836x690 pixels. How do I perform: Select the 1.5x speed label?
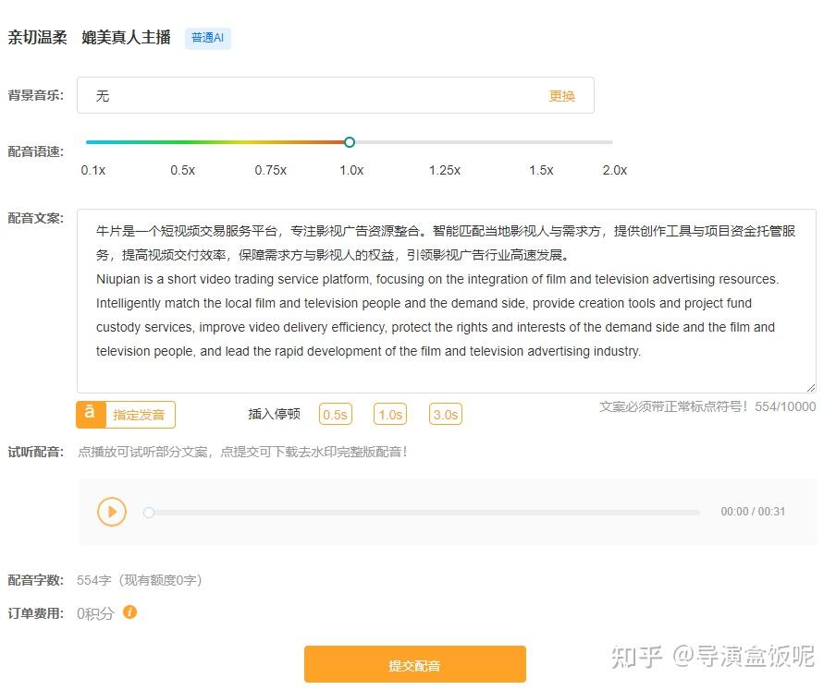(x=542, y=170)
